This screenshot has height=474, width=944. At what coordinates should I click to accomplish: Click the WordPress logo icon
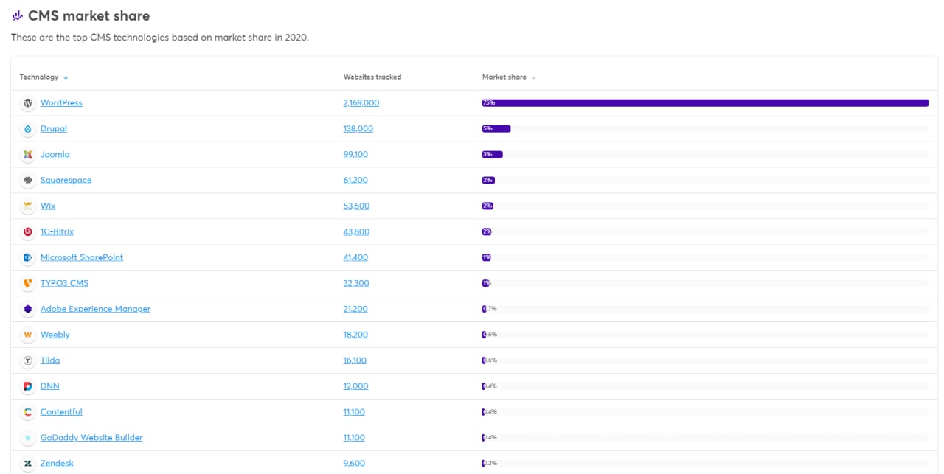tap(28, 103)
